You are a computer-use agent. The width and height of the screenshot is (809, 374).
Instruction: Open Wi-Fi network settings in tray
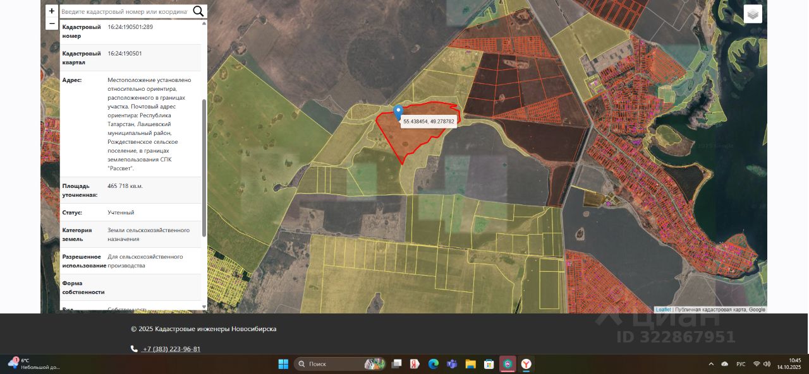757,364
